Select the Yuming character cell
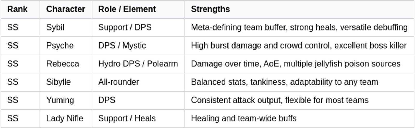Screen dimensions: 415x128 tap(60, 100)
